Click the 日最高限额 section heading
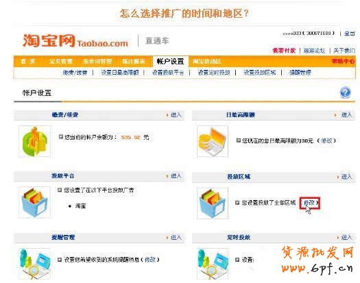This screenshot has width=360, height=283. [x=241, y=114]
